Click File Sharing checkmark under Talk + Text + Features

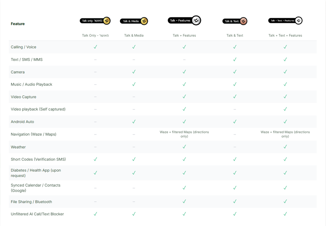[x=285, y=201]
